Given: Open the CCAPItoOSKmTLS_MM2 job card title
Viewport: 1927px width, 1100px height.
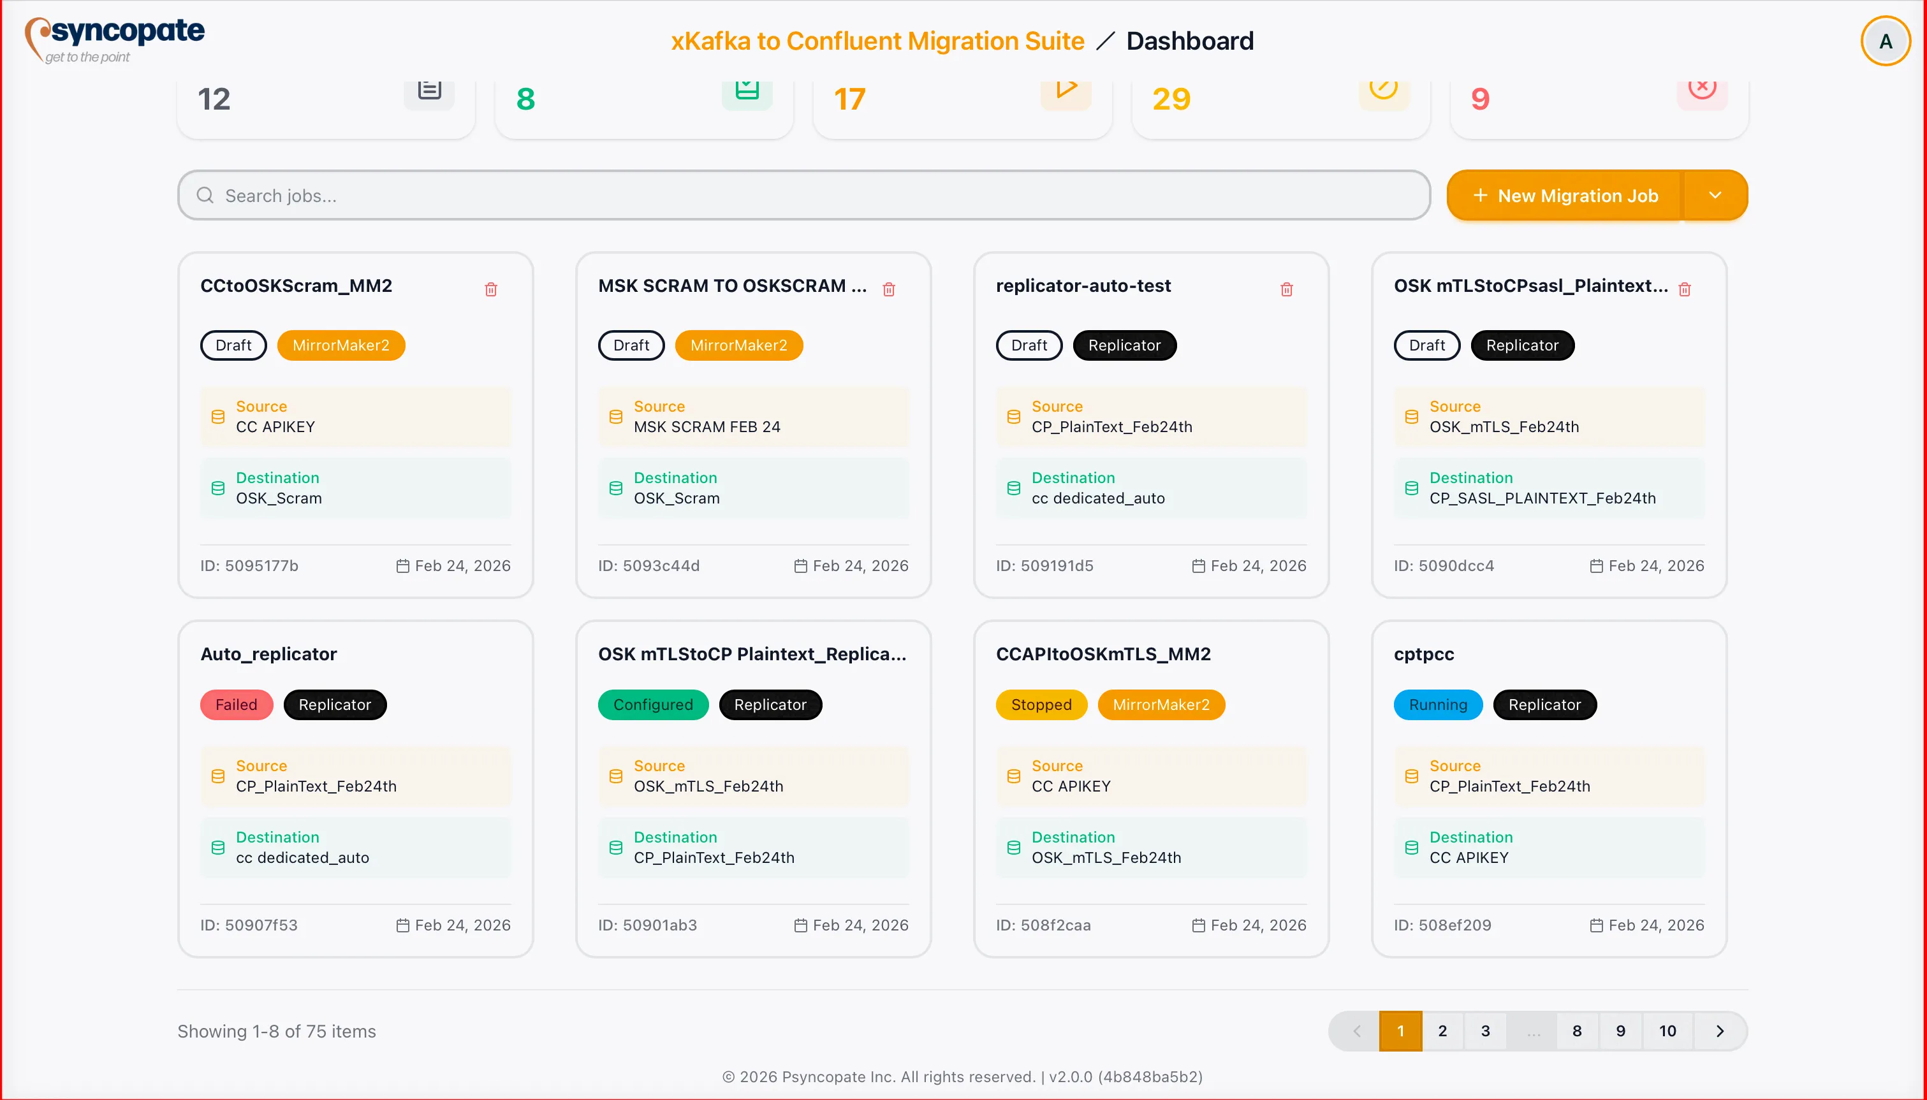Looking at the screenshot, I should click(1103, 653).
